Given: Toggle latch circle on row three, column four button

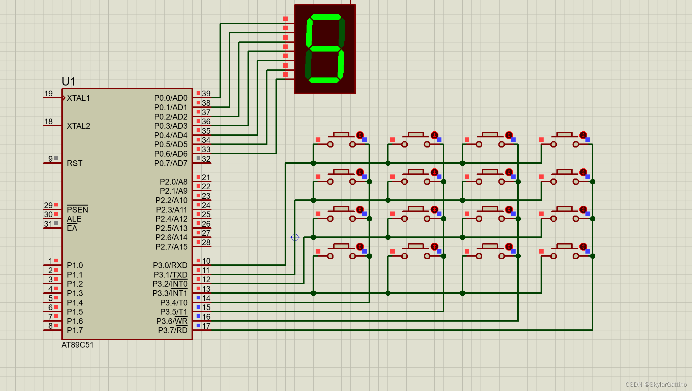Looking at the screenshot, I should point(583,209).
